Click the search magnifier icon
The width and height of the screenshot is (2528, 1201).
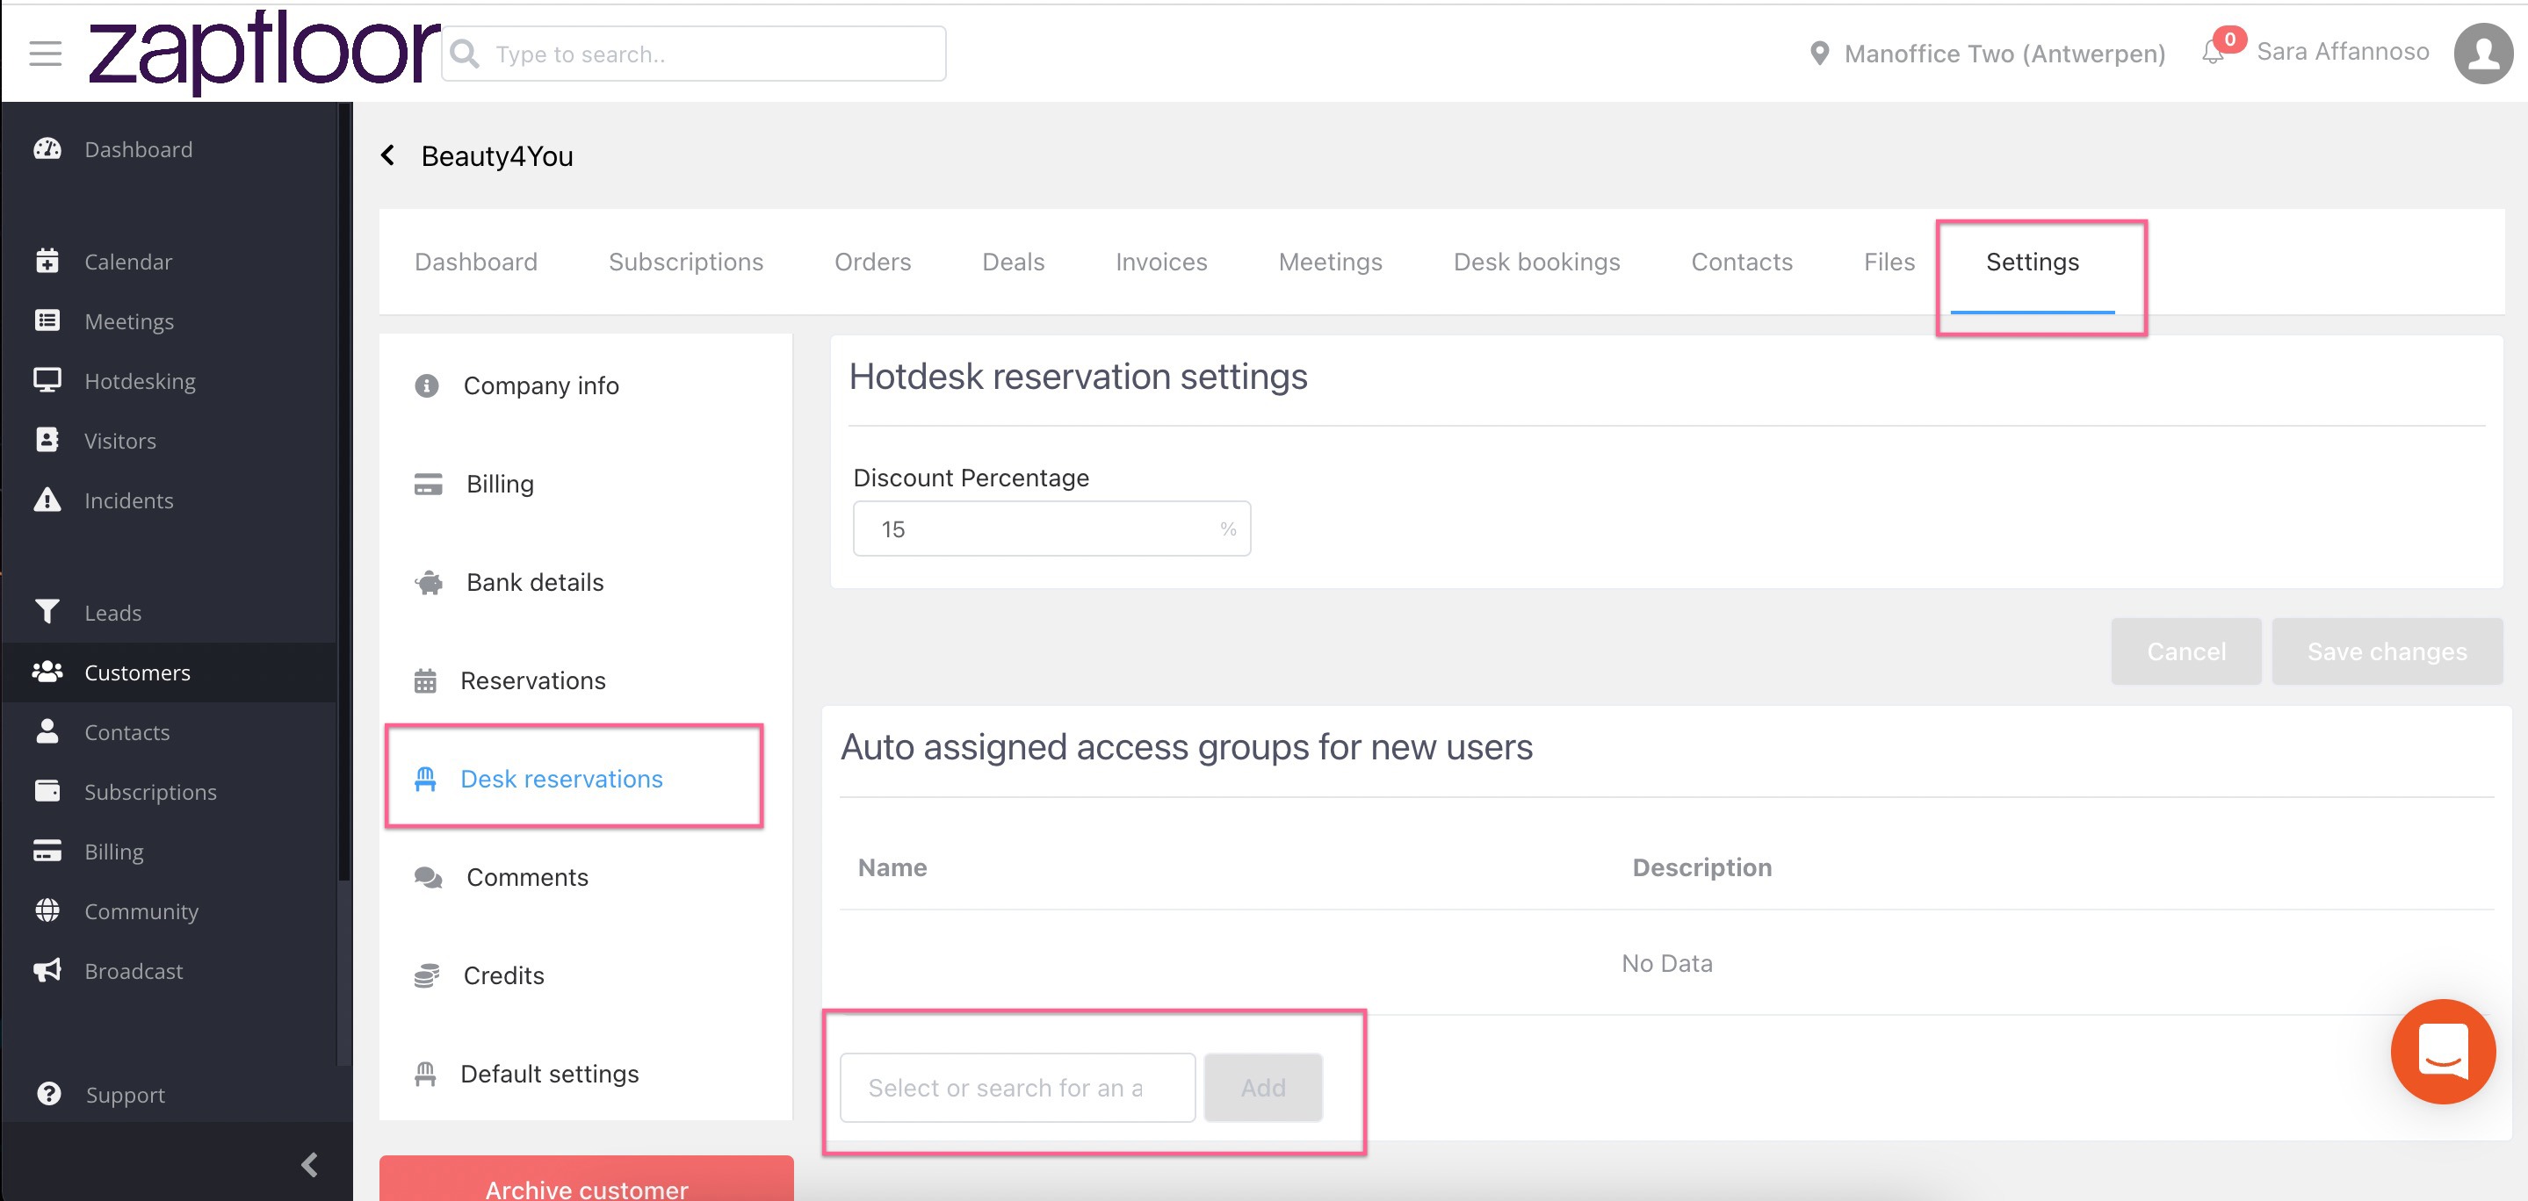466,54
